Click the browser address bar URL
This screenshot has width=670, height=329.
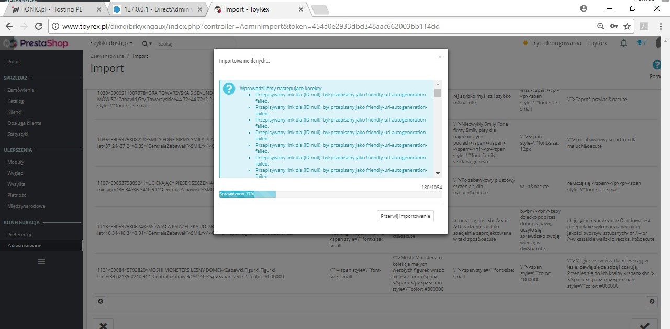251,26
